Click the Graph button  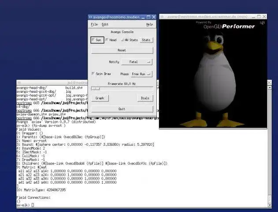coord(100,98)
